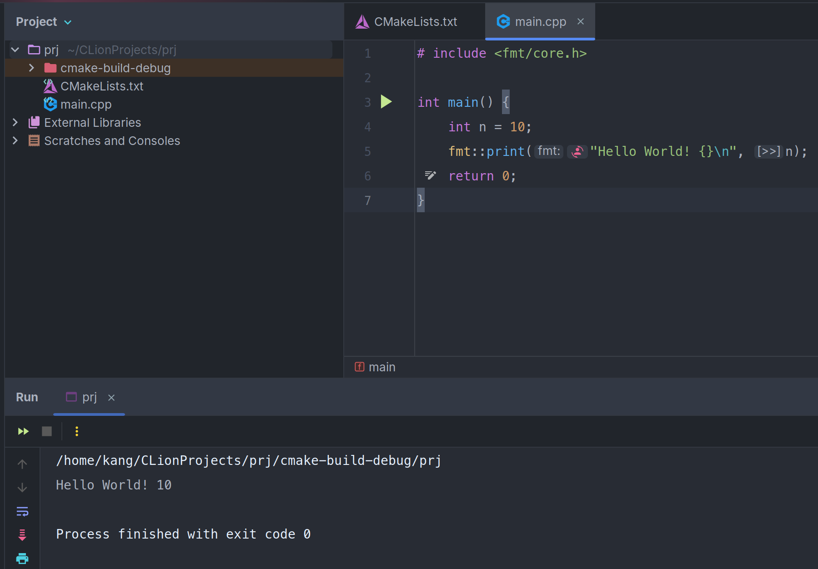Expand External Libraries node

click(x=15, y=122)
